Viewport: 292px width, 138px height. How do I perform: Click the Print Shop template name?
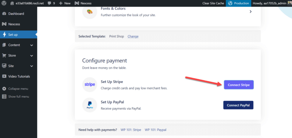click(x=117, y=36)
